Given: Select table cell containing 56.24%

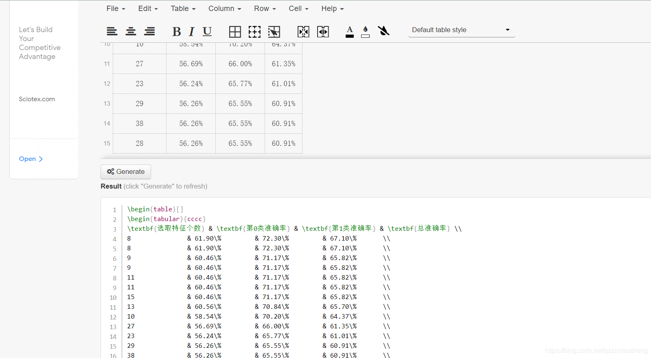Looking at the screenshot, I should click(x=191, y=84).
